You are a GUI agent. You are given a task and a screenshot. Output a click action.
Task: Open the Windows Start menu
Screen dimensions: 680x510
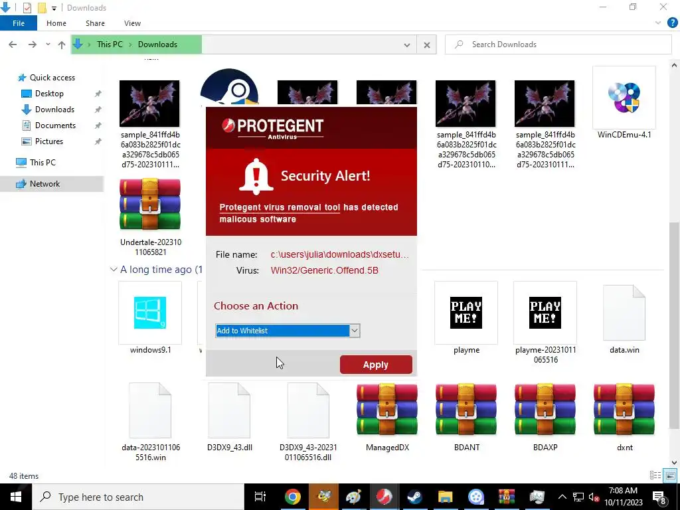[16, 497]
